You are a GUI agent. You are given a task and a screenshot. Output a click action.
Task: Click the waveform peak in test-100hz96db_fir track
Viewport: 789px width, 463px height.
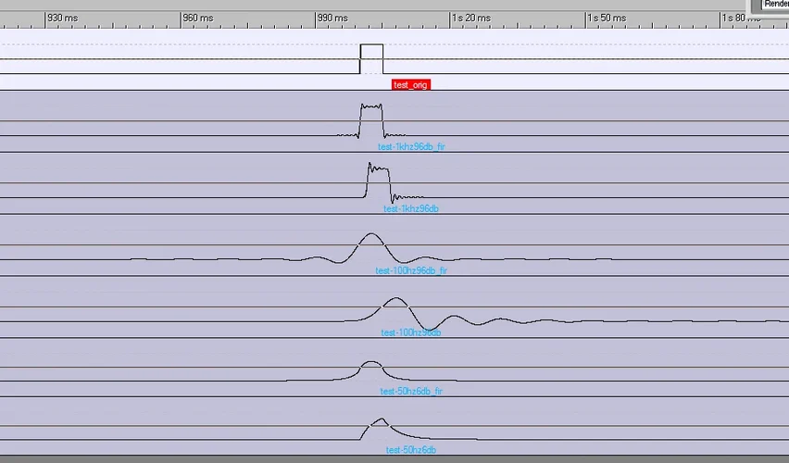(371, 234)
